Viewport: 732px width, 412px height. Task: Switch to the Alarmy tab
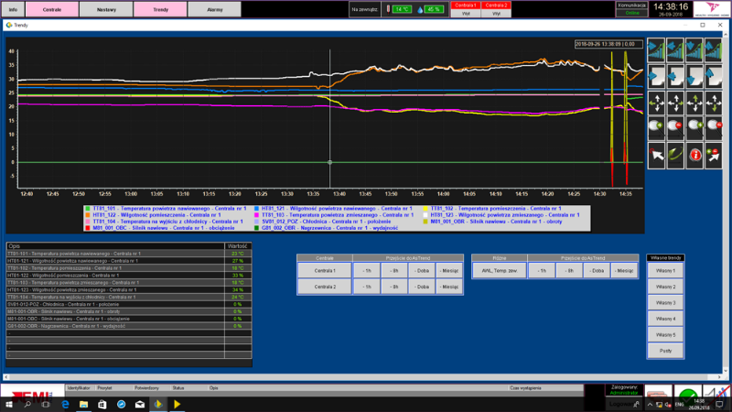tap(214, 9)
